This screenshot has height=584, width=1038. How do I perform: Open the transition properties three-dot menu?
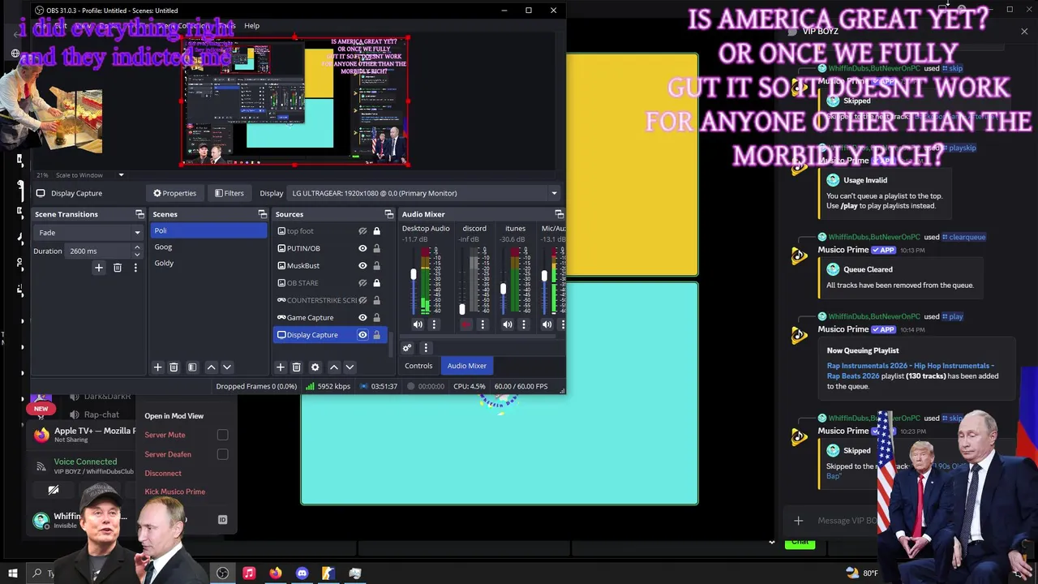coord(135,268)
